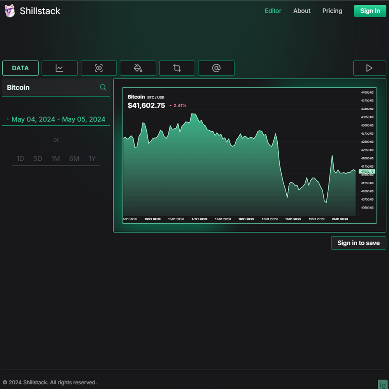Go to the Pricing page
This screenshot has height=389, width=389.
332,11
